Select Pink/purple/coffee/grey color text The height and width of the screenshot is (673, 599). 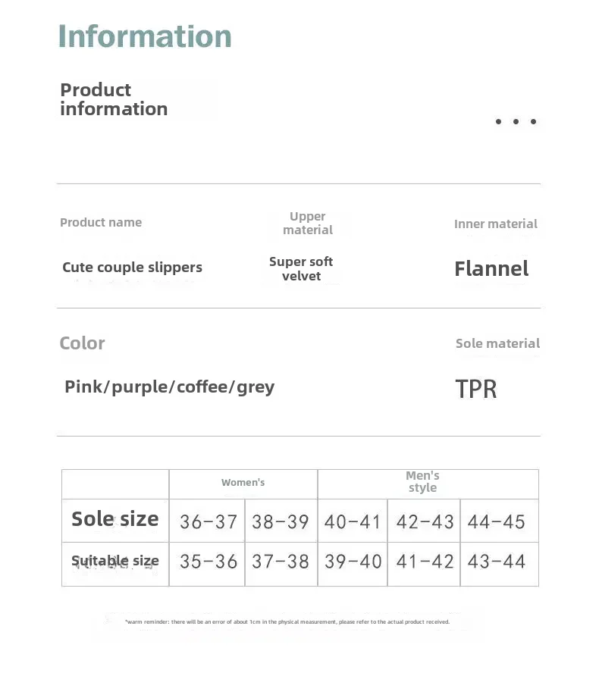click(x=170, y=387)
